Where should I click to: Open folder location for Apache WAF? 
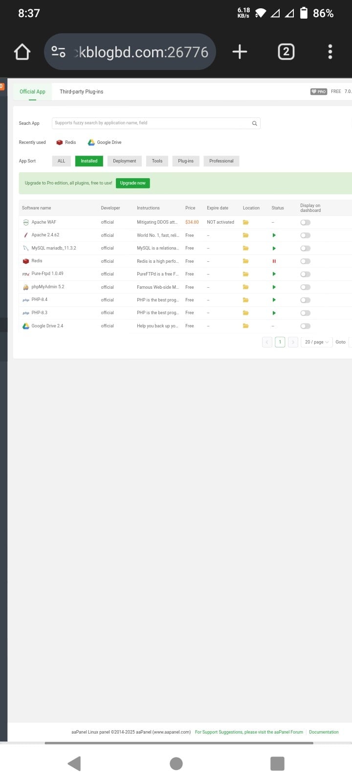point(246,222)
